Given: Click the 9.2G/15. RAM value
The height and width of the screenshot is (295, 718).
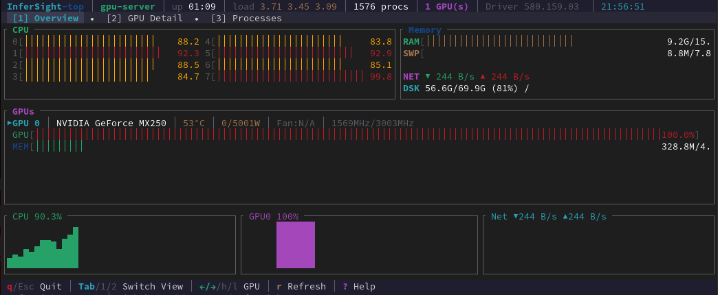Looking at the screenshot, I should coord(689,42).
